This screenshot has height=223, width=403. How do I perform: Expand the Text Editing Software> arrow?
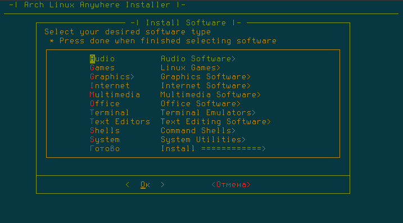coord(216,122)
